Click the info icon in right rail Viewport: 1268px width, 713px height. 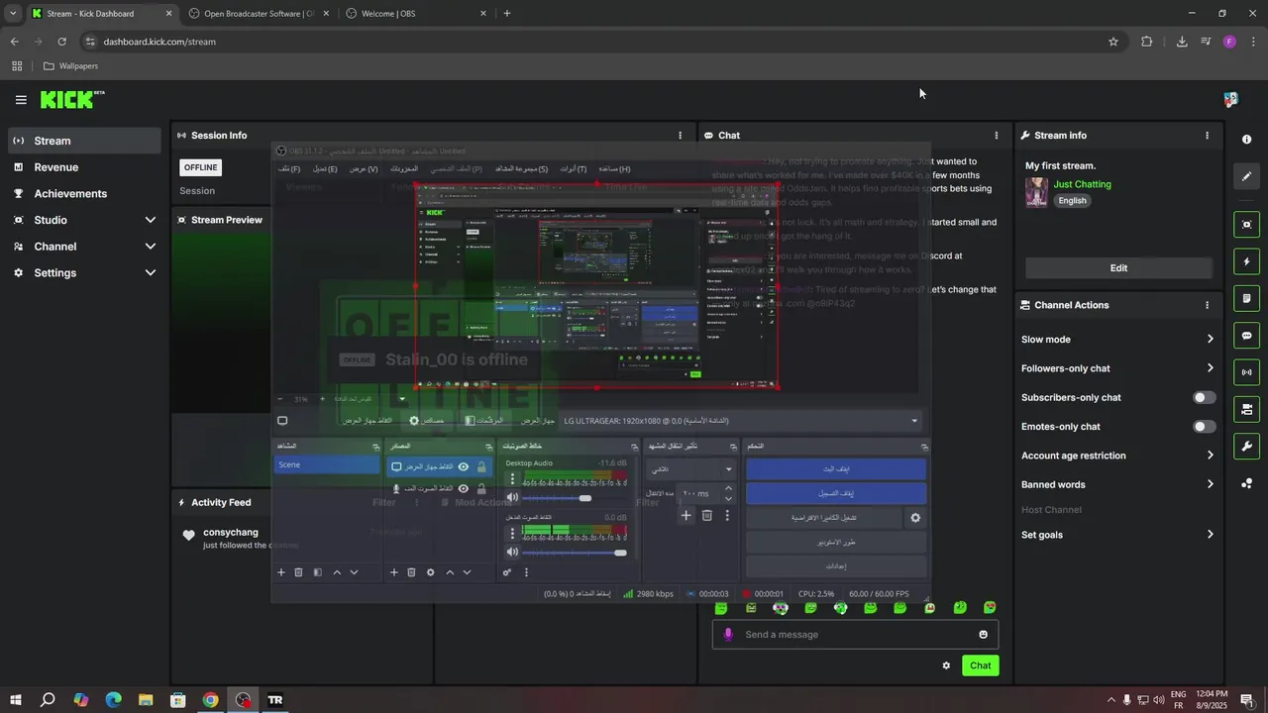coord(1247,141)
